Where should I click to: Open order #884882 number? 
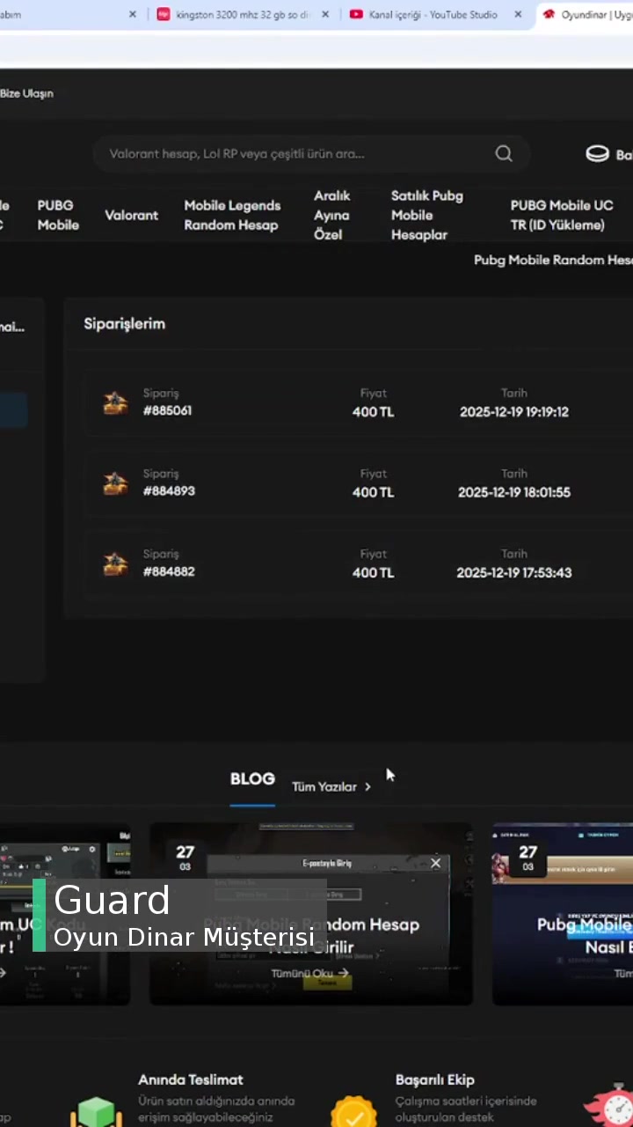tap(169, 571)
